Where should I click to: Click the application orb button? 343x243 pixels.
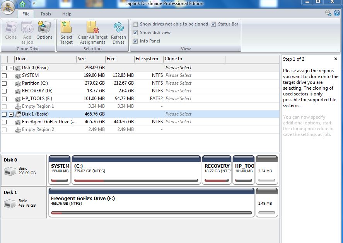point(8,8)
